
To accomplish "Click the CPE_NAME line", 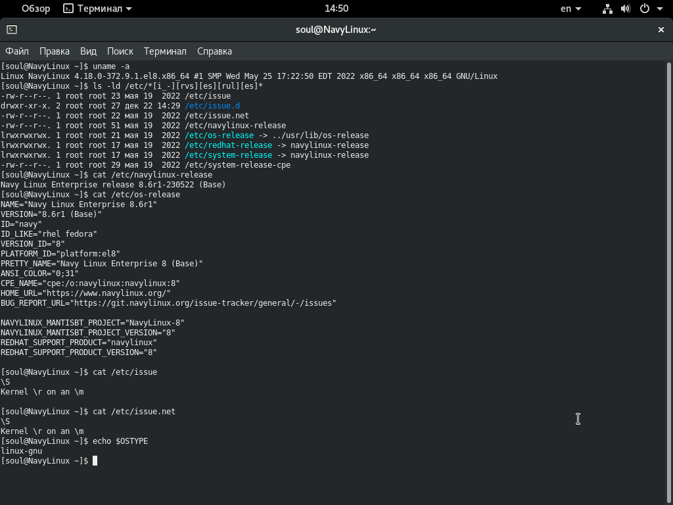I will [90, 283].
